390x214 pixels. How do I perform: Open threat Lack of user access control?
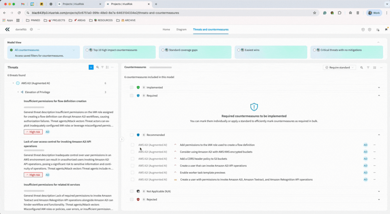[57, 144]
